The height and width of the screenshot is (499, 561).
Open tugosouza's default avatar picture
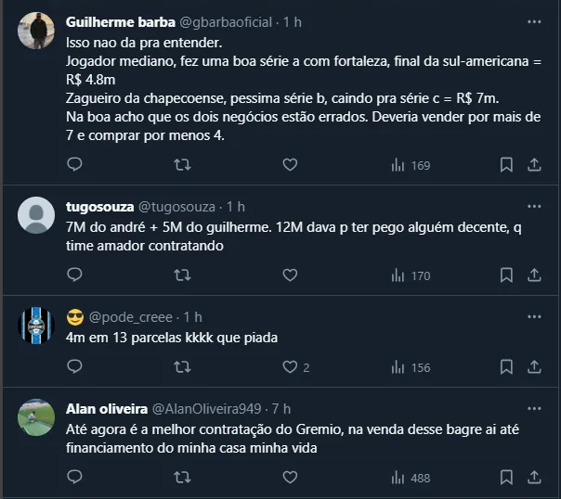coord(36,215)
